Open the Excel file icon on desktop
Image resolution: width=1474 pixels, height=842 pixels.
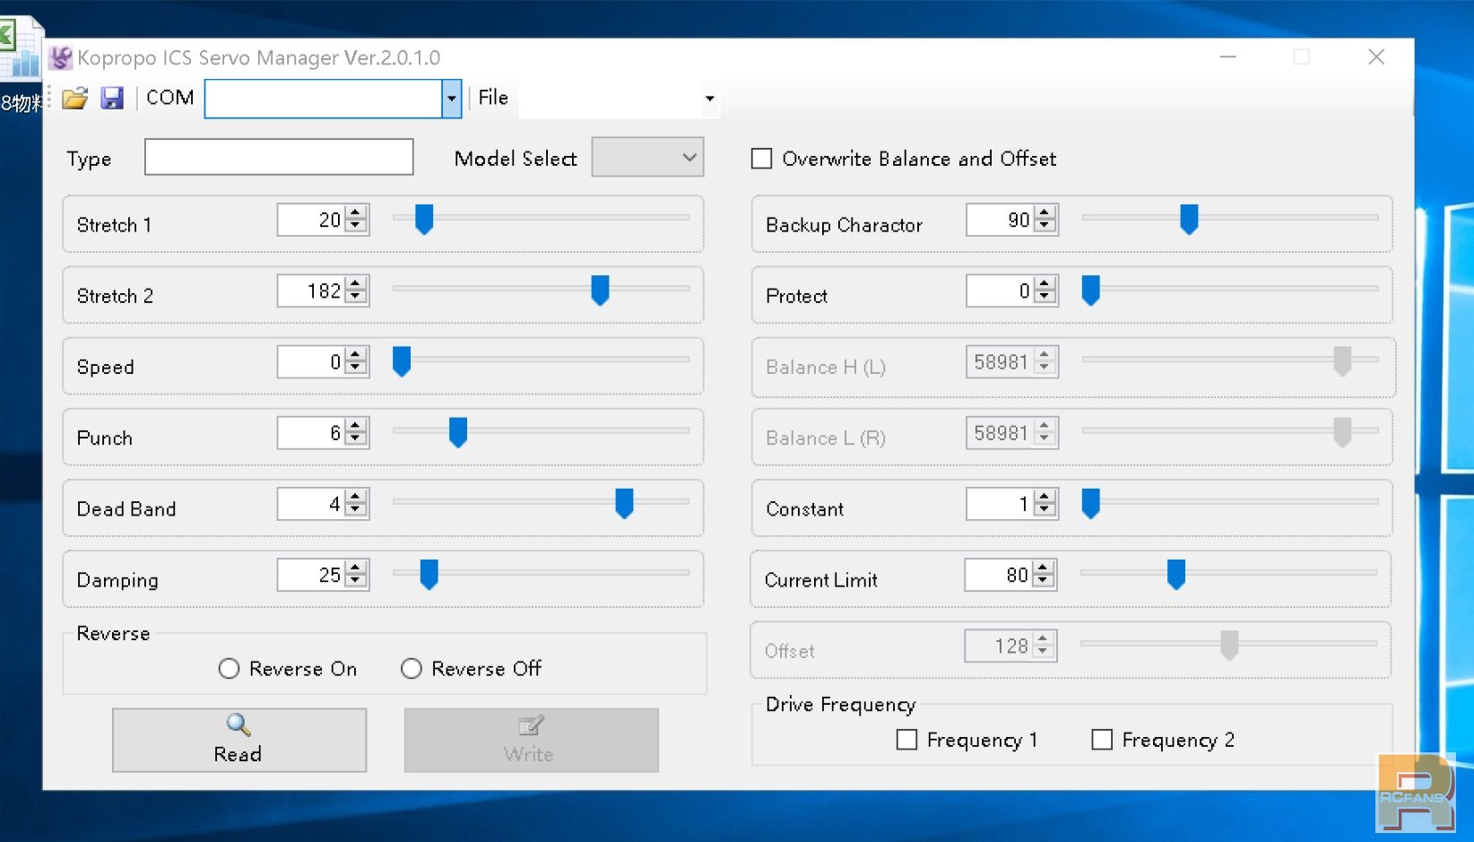[x=20, y=49]
